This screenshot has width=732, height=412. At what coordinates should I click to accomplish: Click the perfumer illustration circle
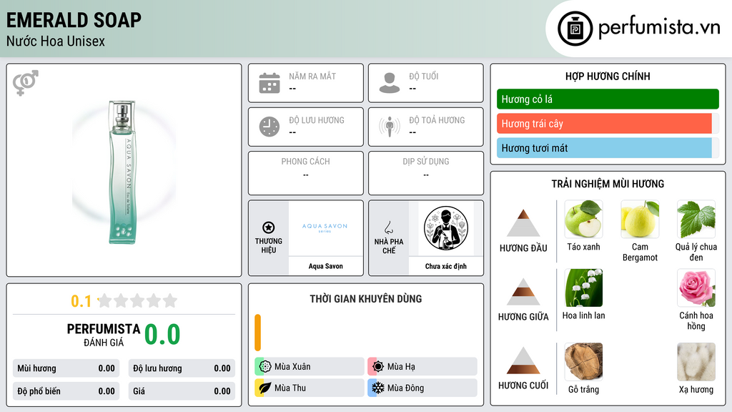[446, 228]
